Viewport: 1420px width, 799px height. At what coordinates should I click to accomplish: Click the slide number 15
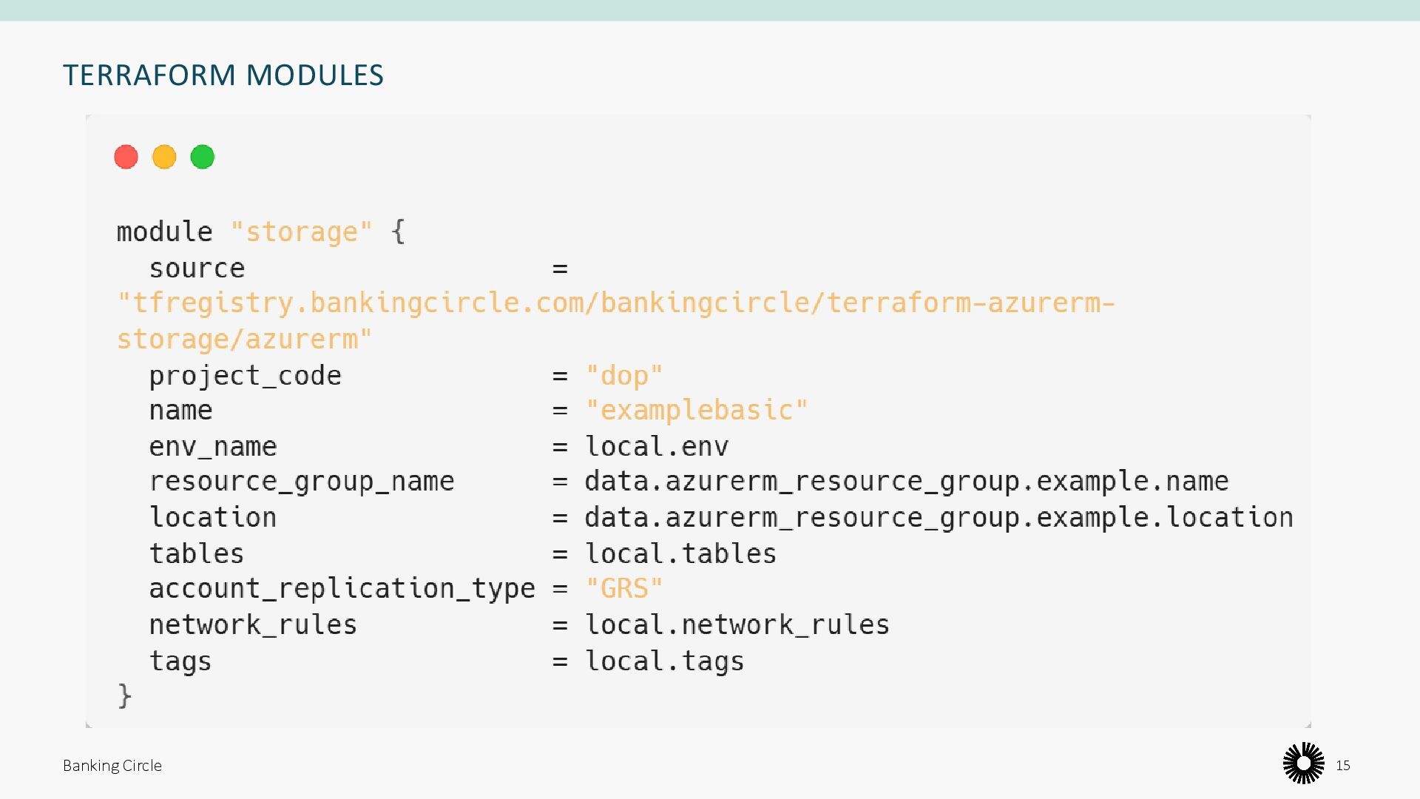click(x=1343, y=766)
